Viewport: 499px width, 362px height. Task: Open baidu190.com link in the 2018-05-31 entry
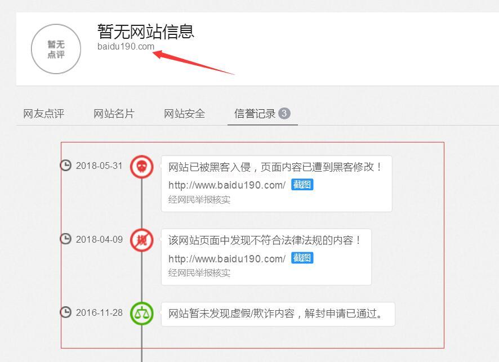(x=226, y=185)
